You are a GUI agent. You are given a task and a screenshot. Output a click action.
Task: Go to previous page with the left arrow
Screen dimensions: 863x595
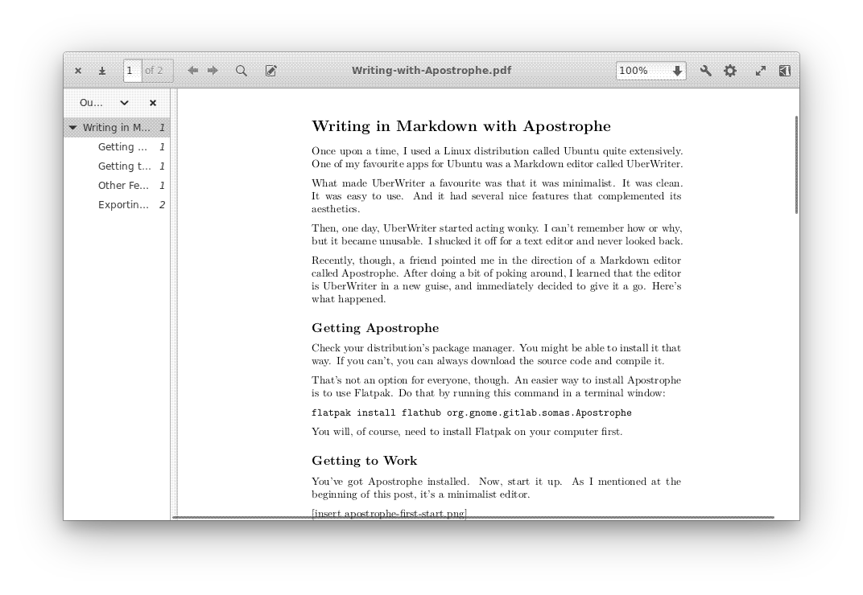(x=192, y=71)
